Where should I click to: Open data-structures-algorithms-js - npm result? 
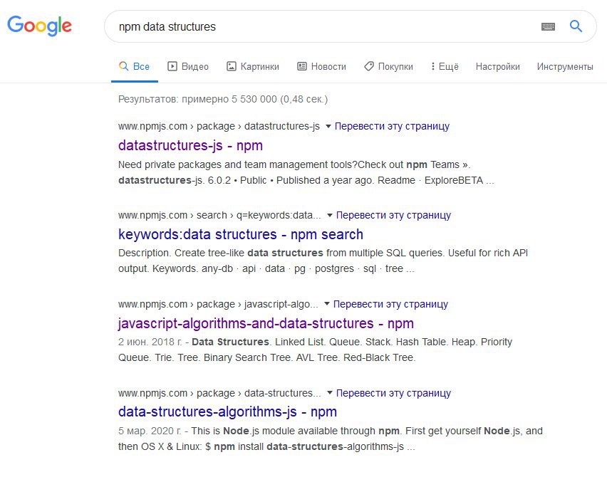(227, 412)
